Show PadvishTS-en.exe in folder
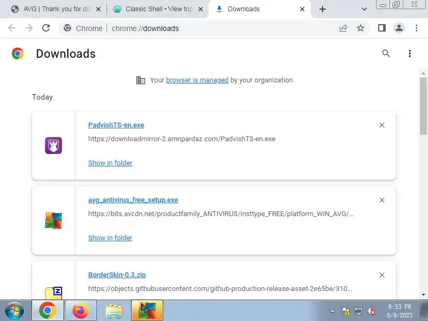 (x=110, y=163)
